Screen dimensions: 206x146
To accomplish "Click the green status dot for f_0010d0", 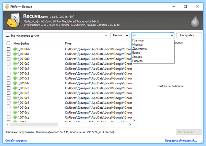I will [x=15, y=59].
